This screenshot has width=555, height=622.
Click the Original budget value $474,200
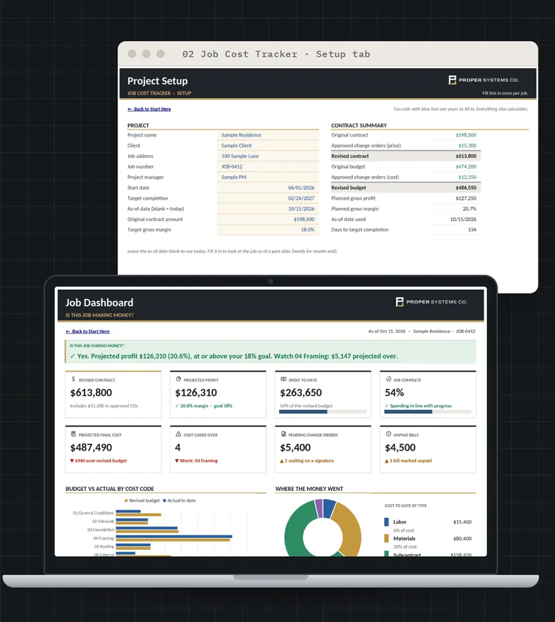tap(466, 166)
